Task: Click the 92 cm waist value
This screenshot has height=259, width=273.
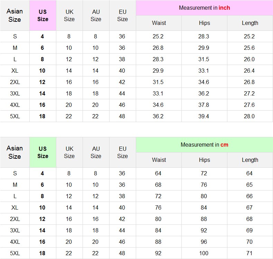Action: pos(158,253)
